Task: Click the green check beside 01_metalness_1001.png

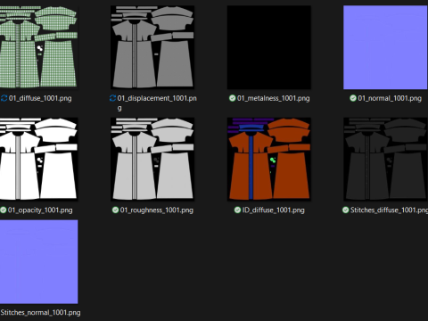Action: click(233, 98)
